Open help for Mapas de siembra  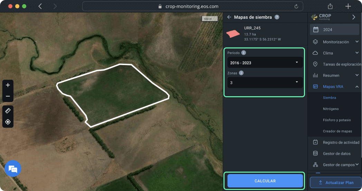point(277,17)
